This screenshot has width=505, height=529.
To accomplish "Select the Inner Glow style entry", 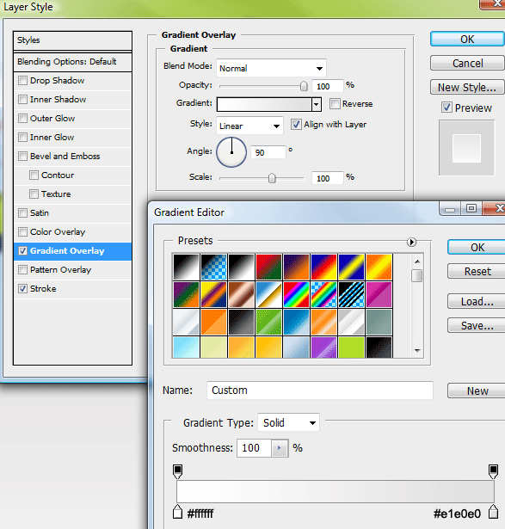I will tap(72, 138).
